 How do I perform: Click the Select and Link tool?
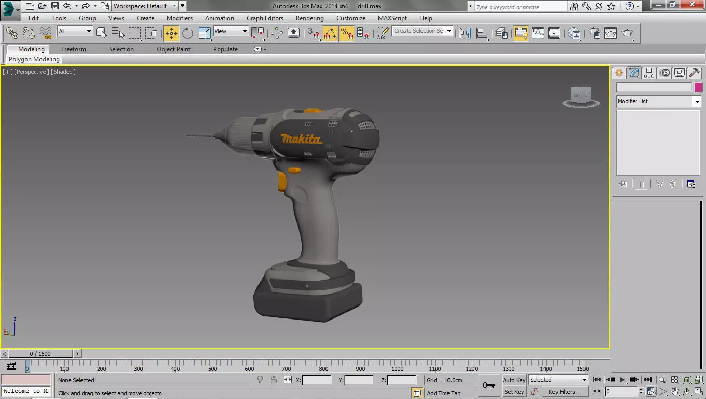coord(12,33)
